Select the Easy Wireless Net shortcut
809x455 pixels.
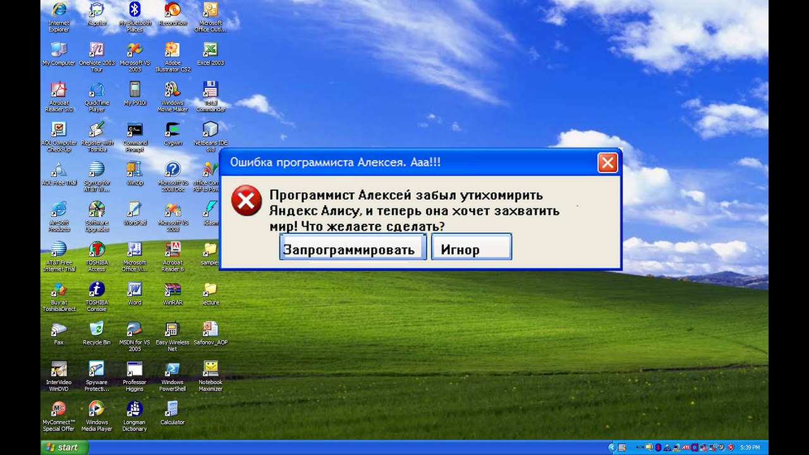[173, 336]
